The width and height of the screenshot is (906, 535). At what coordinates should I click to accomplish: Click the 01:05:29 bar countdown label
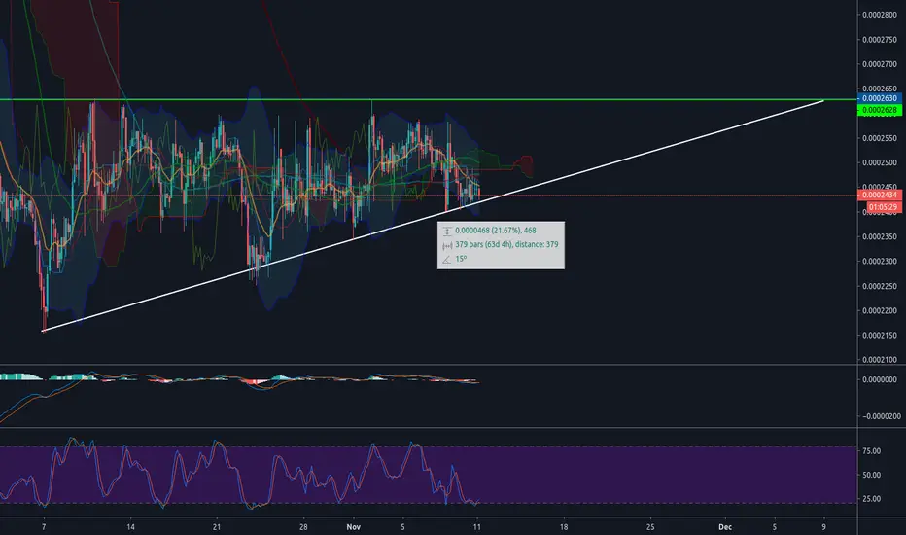tap(884, 207)
